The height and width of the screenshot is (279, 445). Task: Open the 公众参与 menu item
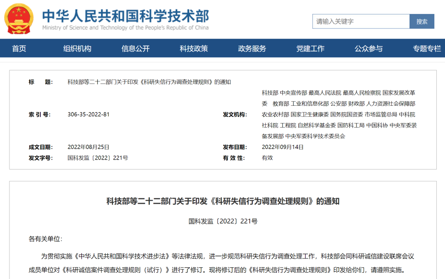(x=368, y=48)
